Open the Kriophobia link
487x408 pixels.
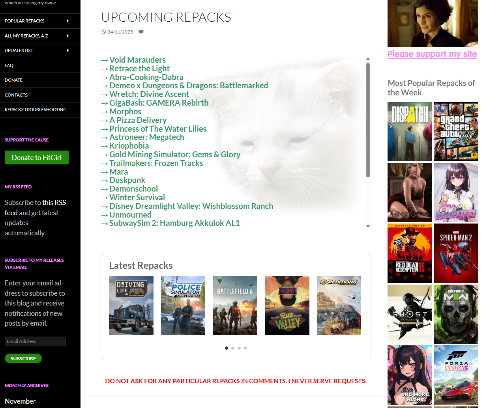point(129,146)
